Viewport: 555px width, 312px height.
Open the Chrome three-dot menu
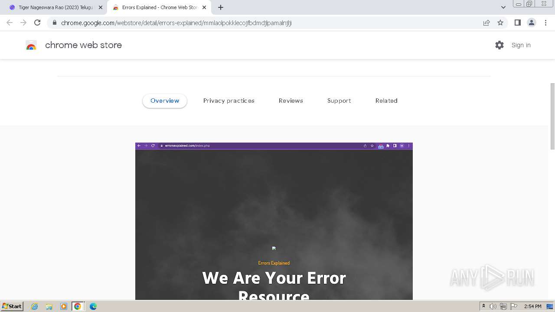click(545, 23)
